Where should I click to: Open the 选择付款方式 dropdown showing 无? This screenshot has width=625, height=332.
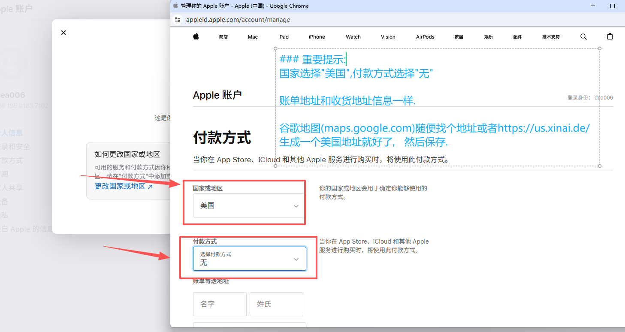click(250, 259)
